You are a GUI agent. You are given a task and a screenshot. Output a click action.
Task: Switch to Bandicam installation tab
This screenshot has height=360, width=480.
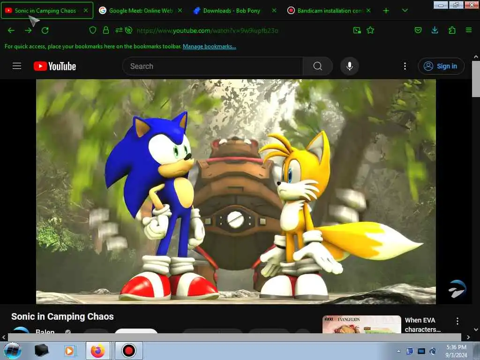[x=330, y=10]
